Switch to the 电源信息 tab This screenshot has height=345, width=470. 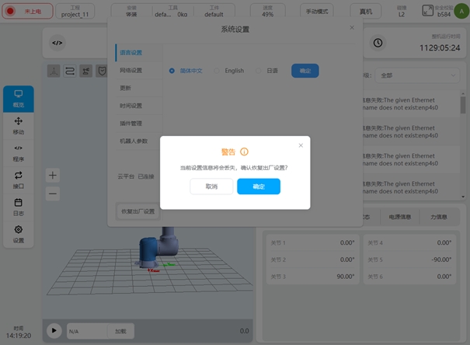(402, 217)
